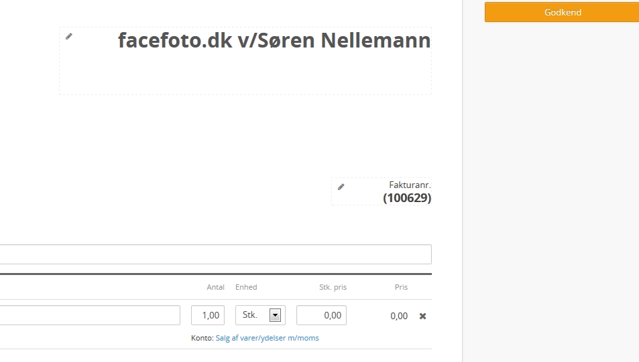Click the Stk. pris column header
The width and height of the screenshot is (639, 362).
[x=333, y=287]
